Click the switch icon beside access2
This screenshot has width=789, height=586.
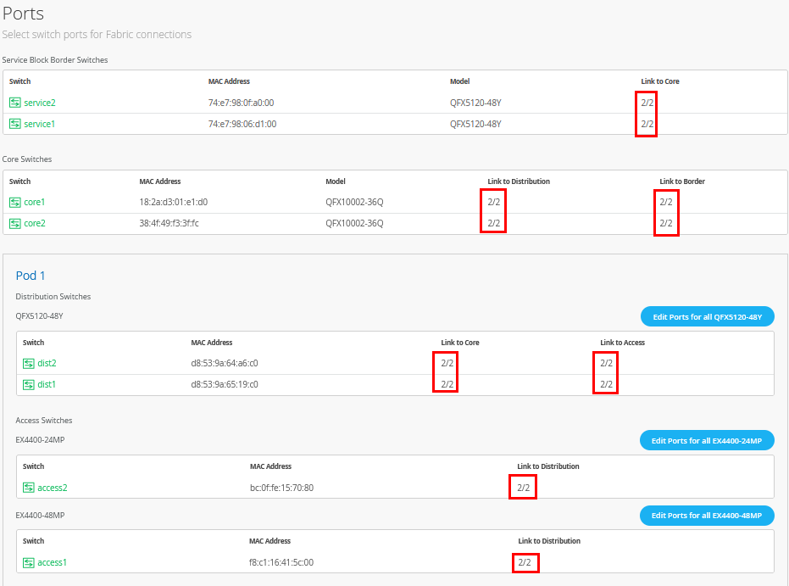29,488
